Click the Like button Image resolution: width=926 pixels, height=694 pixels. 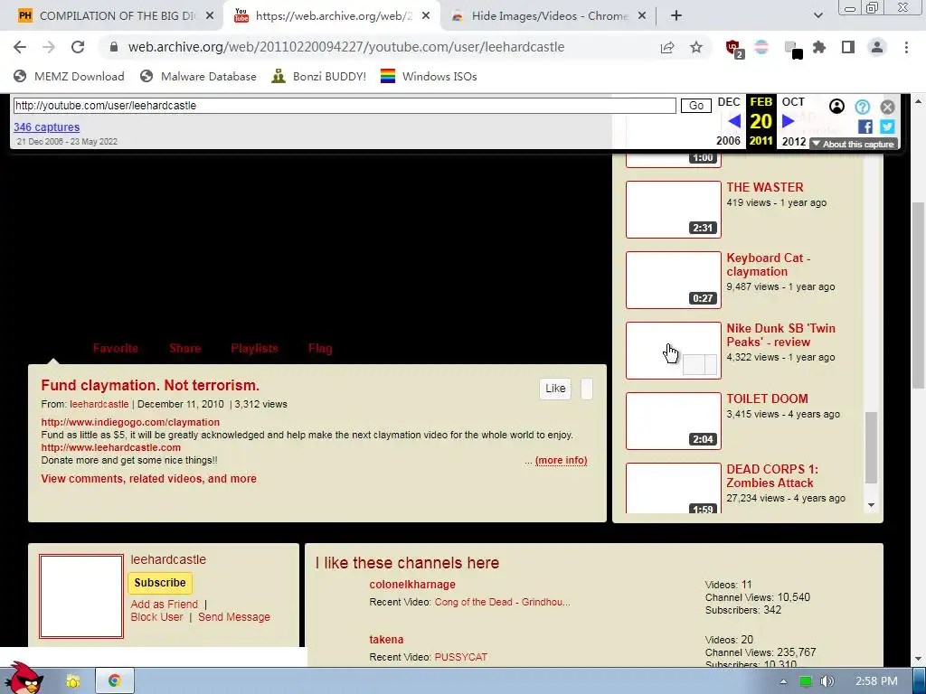(555, 389)
